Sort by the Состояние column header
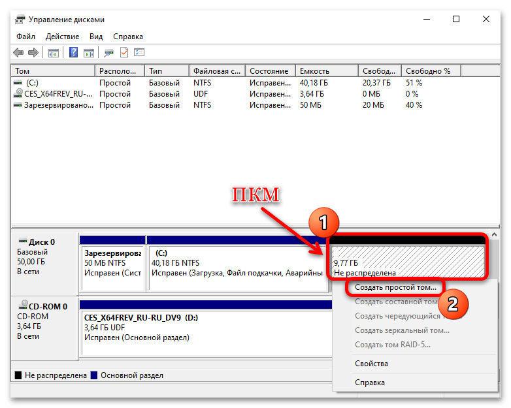 point(270,71)
